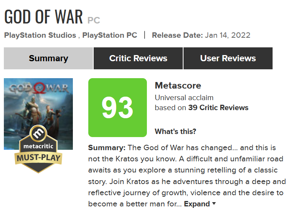This screenshot has width=288, height=216.
Task: Click the 'What's this?' link
Action: click(175, 131)
